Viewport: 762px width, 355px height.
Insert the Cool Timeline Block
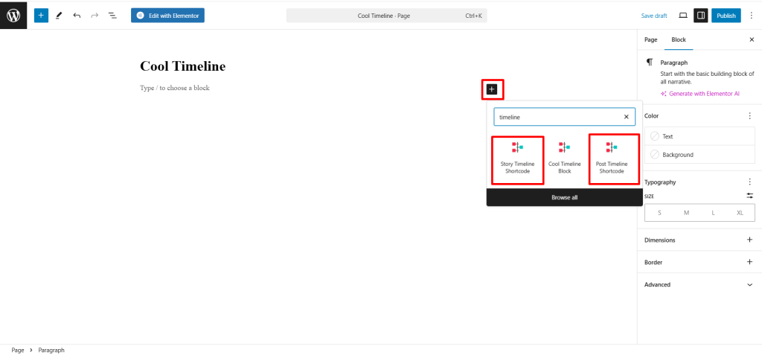click(x=565, y=159)
